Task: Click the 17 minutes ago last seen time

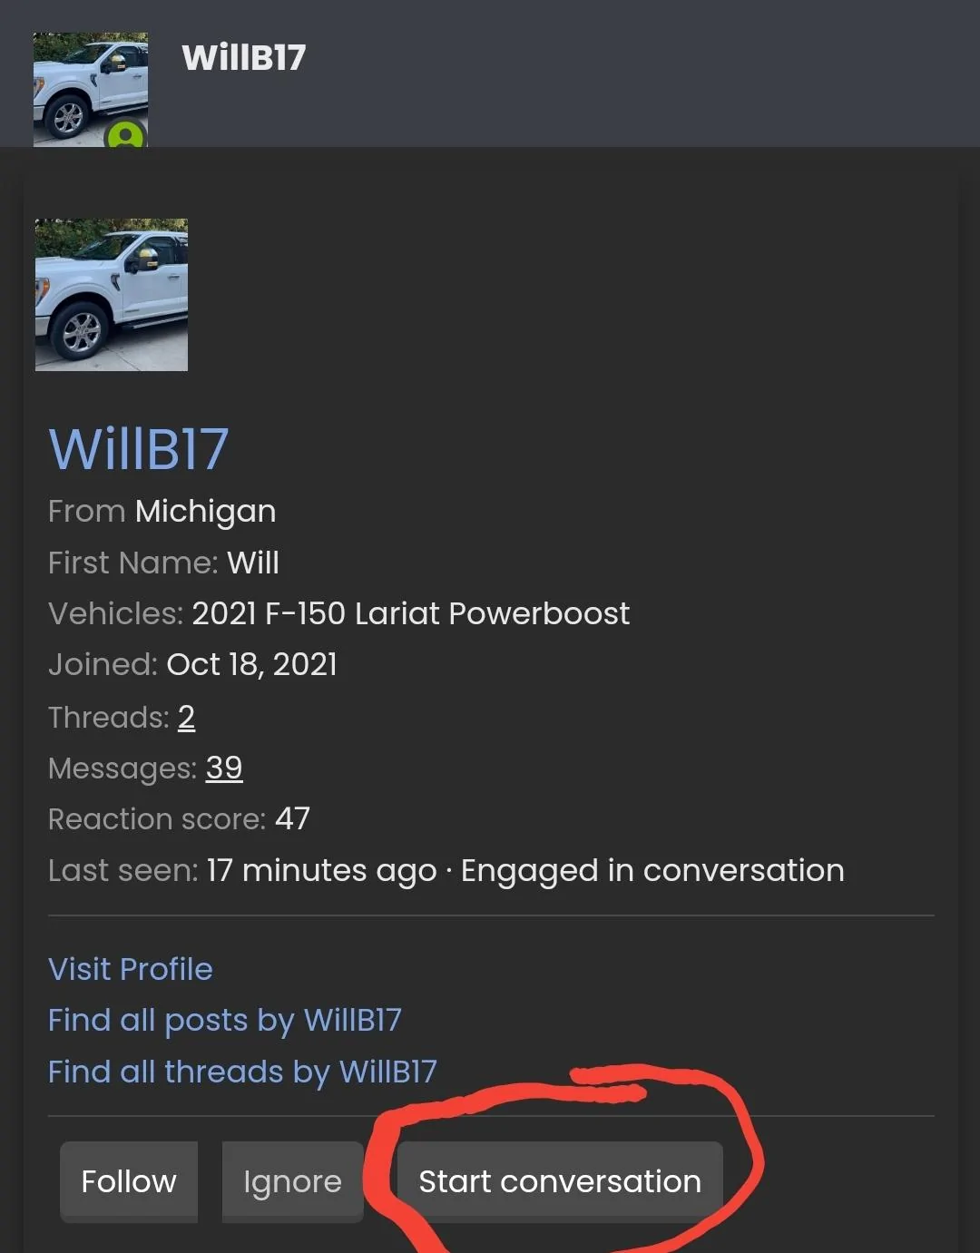Action: tap(321, 871)
